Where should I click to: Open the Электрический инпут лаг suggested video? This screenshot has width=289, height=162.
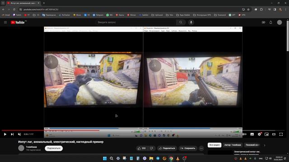247,153
